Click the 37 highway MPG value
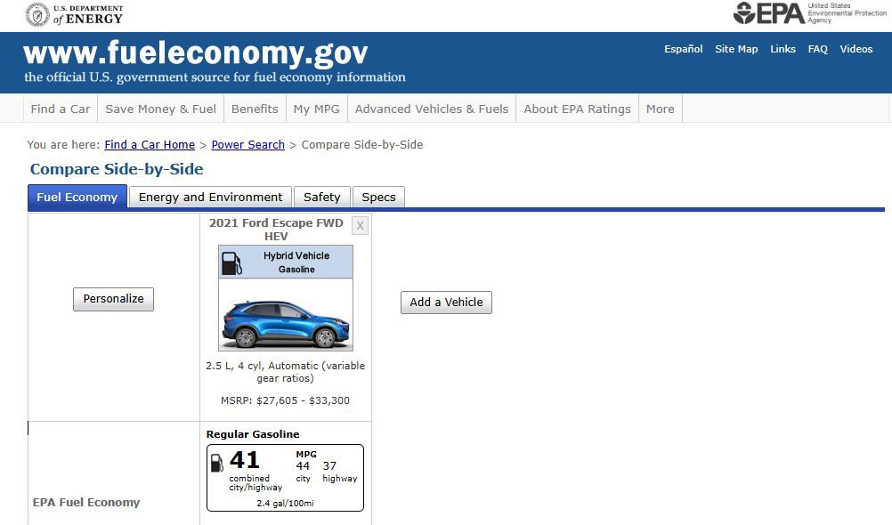892x525 pixels. click(x=329, y=466)
